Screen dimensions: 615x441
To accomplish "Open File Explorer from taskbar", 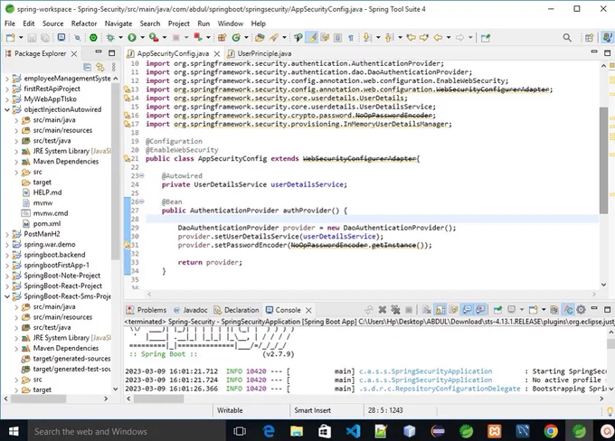I will click(x=297, y=431).
